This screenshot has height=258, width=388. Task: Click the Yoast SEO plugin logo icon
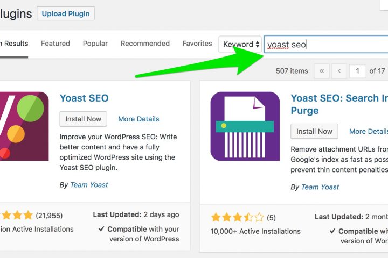coord(24,126)
